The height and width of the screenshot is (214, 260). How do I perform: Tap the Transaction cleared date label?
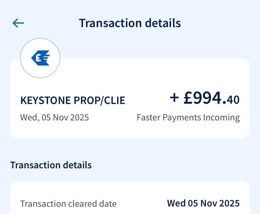[x=68, y=203]
